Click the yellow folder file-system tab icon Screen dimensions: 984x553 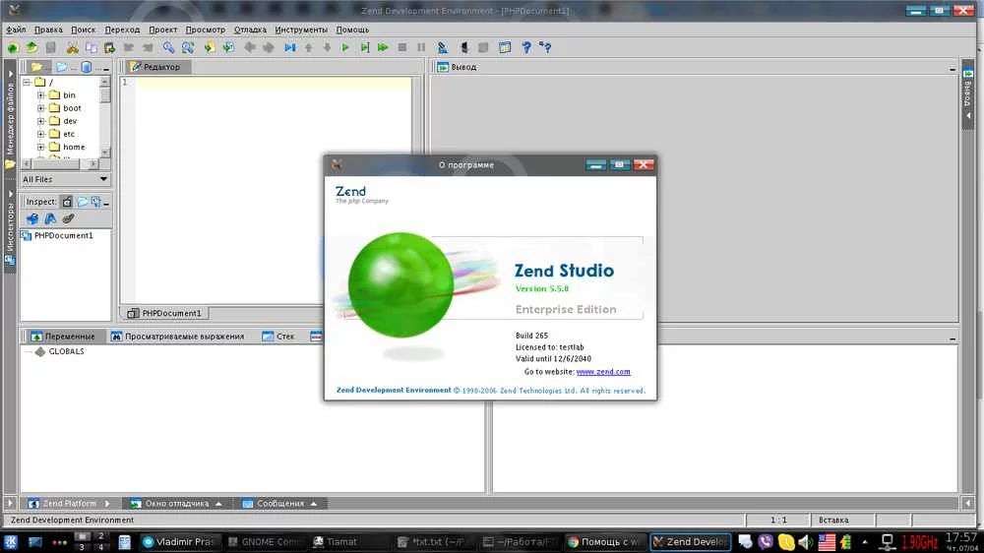pyautogui.click(x=36, y=67)
